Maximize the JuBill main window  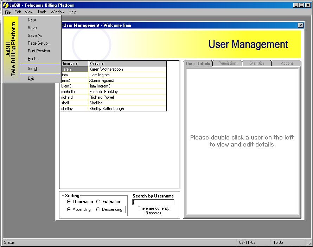coord(301,5)
